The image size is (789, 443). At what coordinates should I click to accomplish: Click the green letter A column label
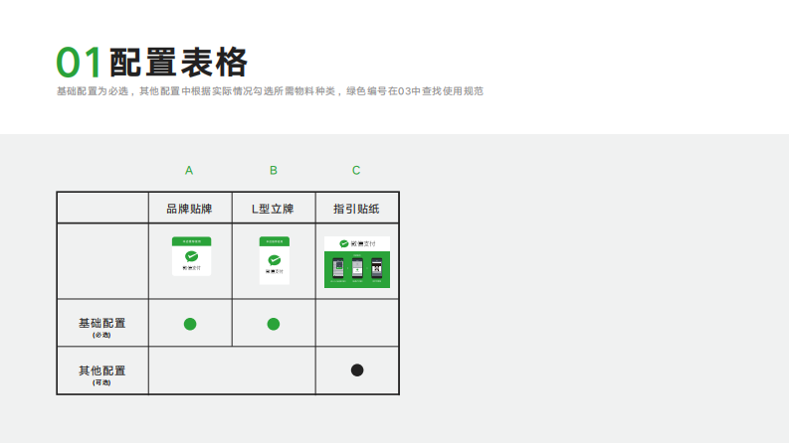[x=189, y=171]
